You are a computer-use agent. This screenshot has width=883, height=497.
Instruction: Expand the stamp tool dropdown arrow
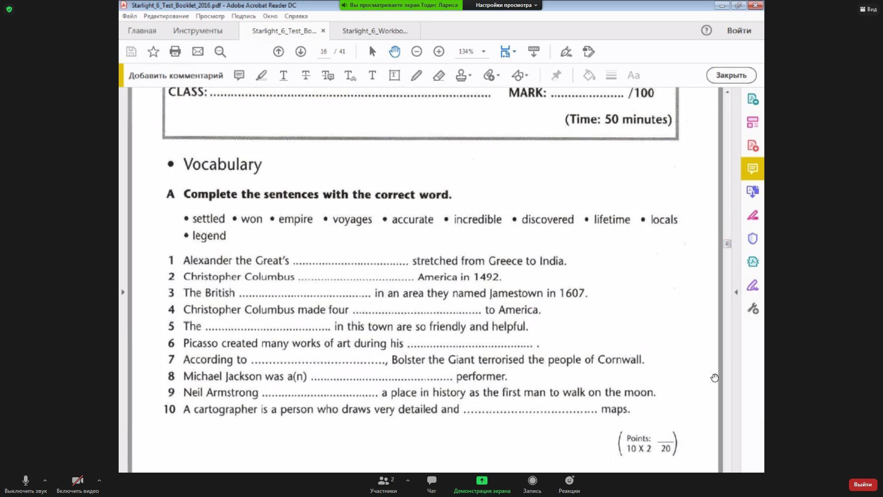(x=470, y=75)
